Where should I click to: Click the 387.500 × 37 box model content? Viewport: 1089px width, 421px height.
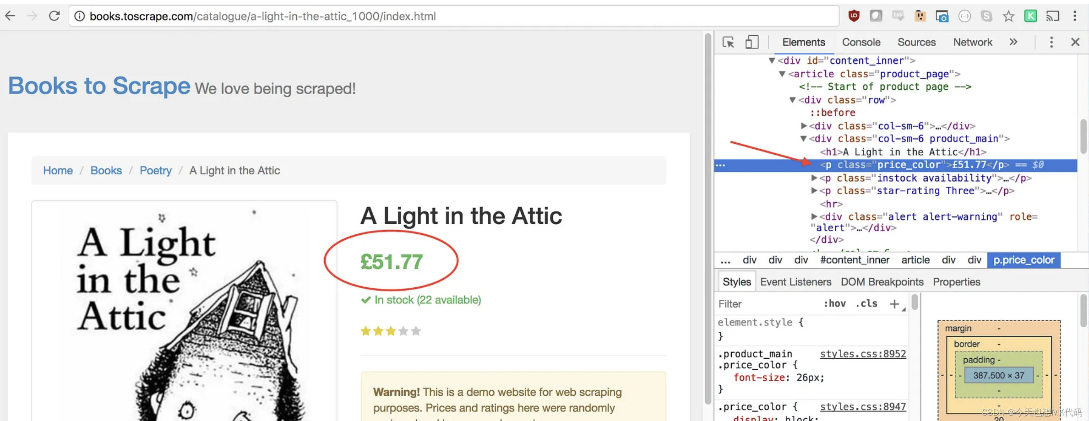(x=999, y=375)
